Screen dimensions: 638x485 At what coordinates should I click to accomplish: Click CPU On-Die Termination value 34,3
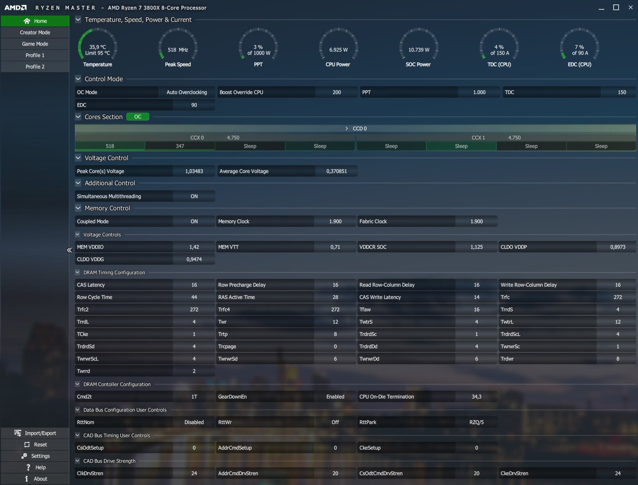(477, 396)
